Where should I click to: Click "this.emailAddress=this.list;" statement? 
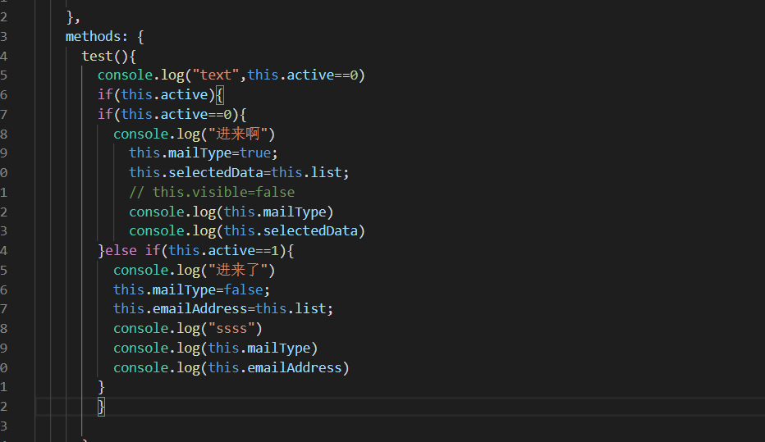[x=223, y=309]
